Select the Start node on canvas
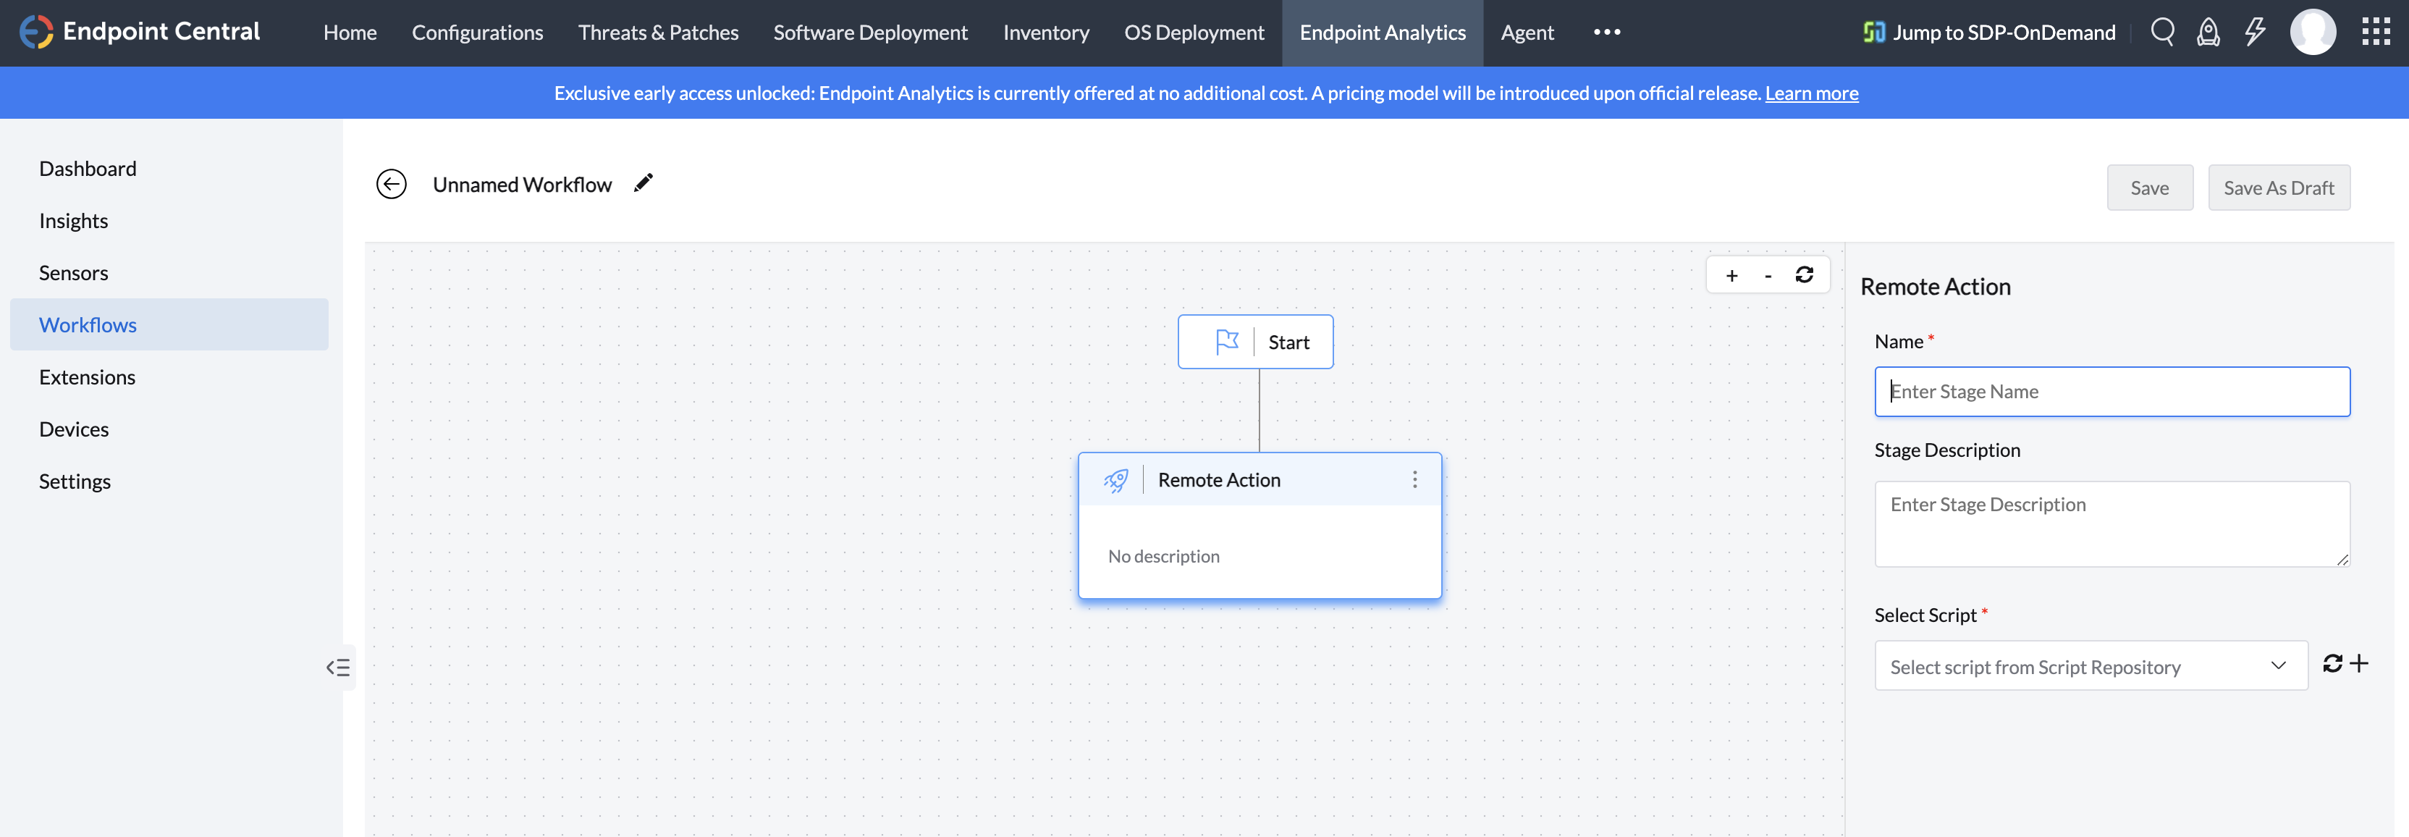Screen dimensions: 2409x837 (1255, 342)
